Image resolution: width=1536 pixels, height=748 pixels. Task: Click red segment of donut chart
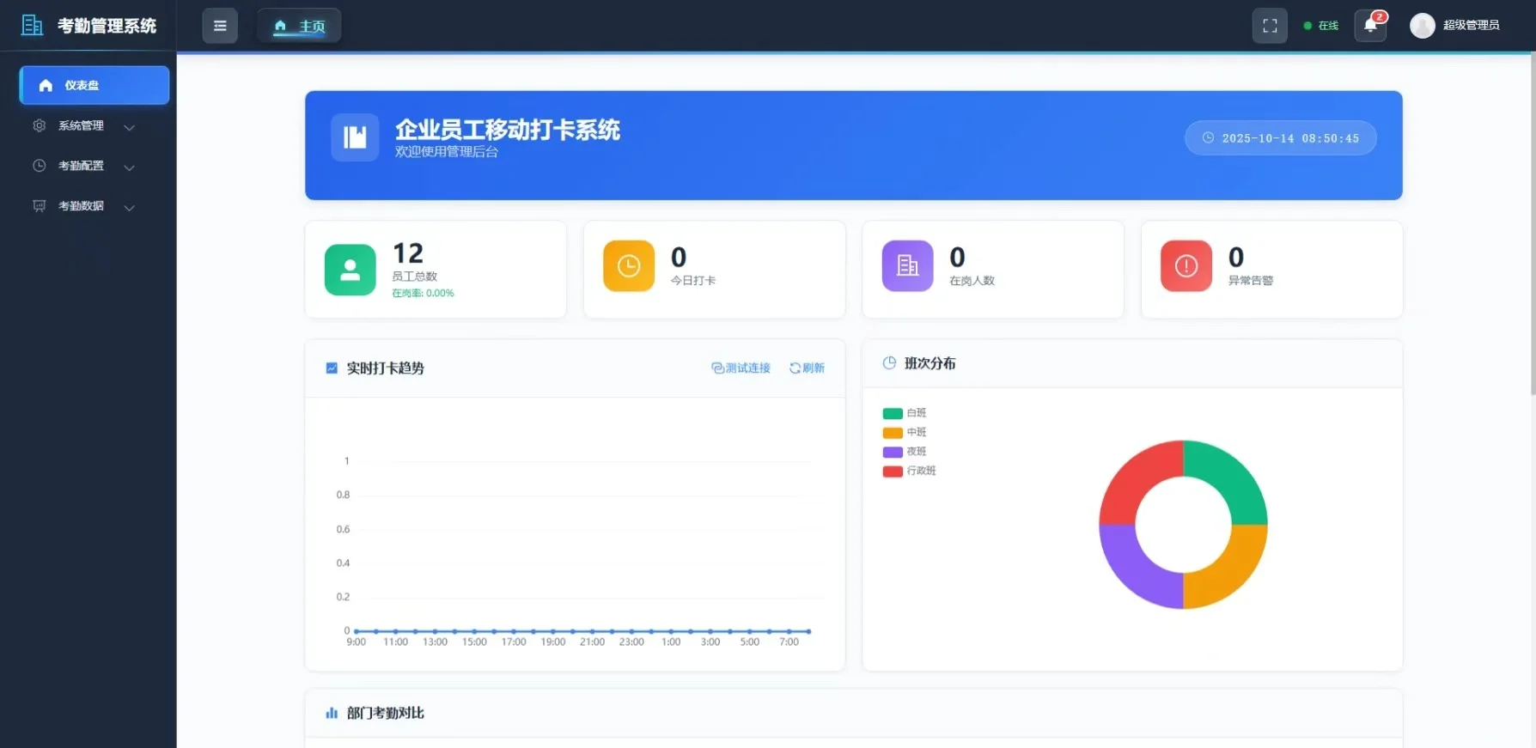tap(1137, 477)
